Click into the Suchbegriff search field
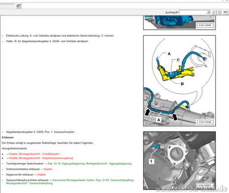 point(193,12)
